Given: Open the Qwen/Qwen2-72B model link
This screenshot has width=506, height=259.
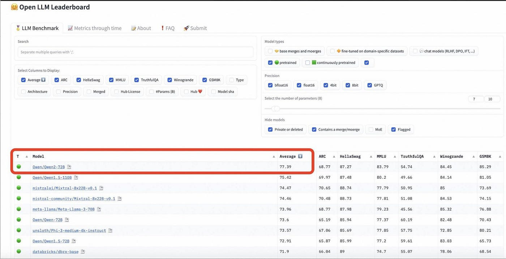Looking at the screenshot, I should [x=49, y=167].
